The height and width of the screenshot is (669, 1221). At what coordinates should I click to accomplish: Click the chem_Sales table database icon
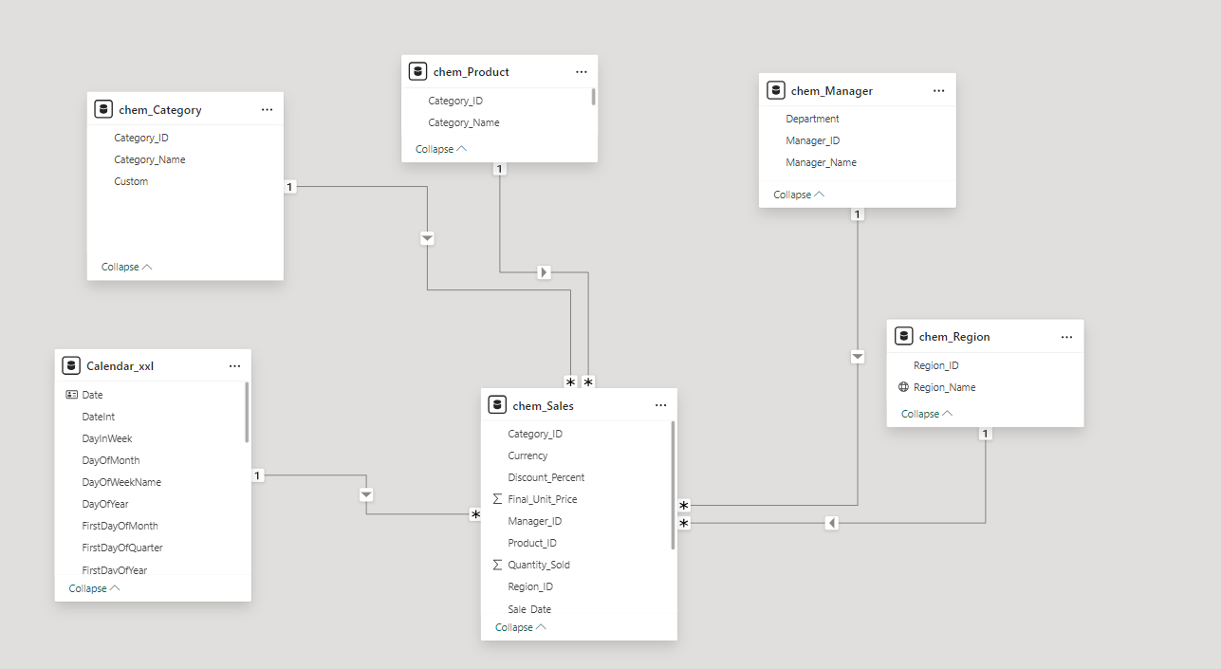[497, 405]
